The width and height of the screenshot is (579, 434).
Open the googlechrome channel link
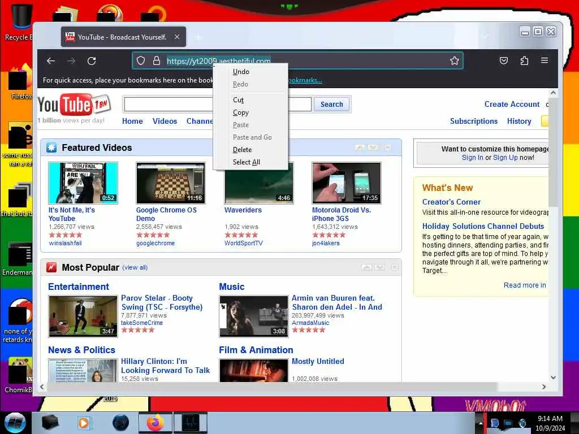click(x=155, y=243)
